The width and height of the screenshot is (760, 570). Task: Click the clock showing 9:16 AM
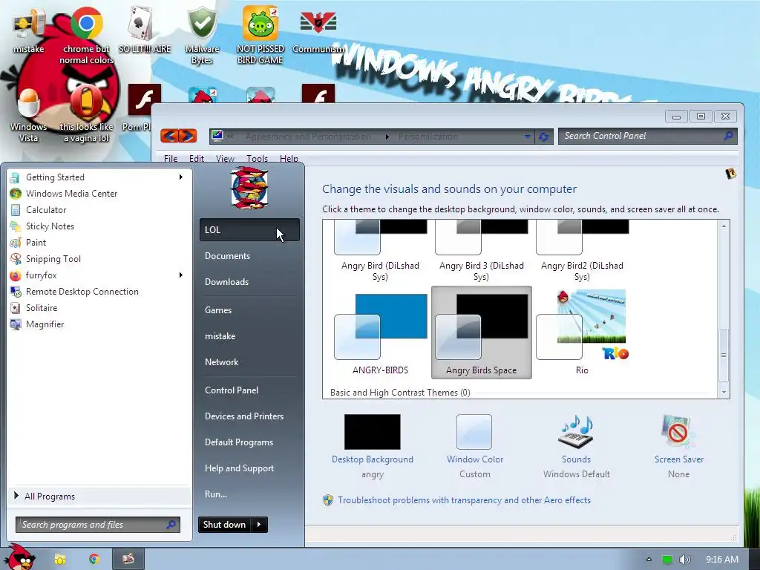pos(721,560)
